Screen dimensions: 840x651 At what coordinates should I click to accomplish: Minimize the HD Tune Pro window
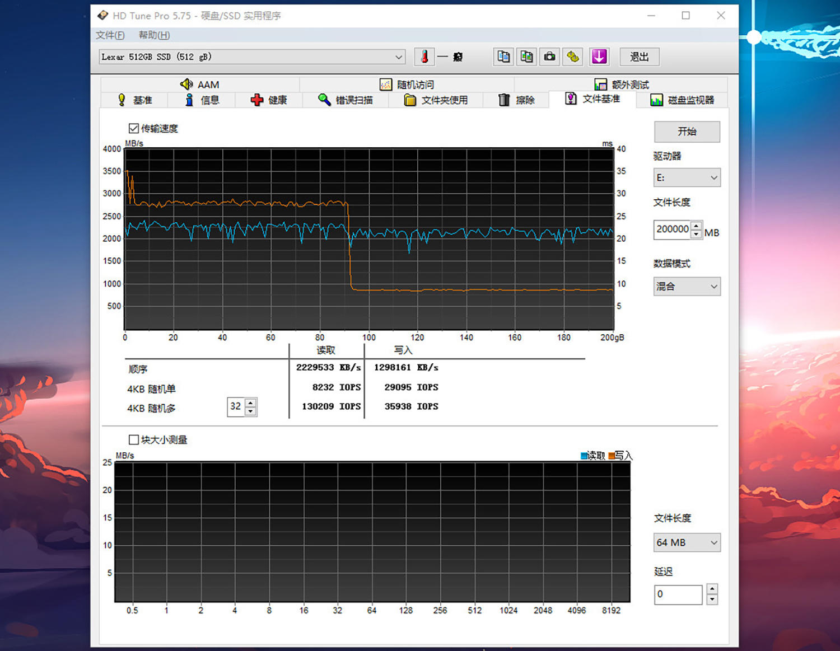[x=651, y=16]
